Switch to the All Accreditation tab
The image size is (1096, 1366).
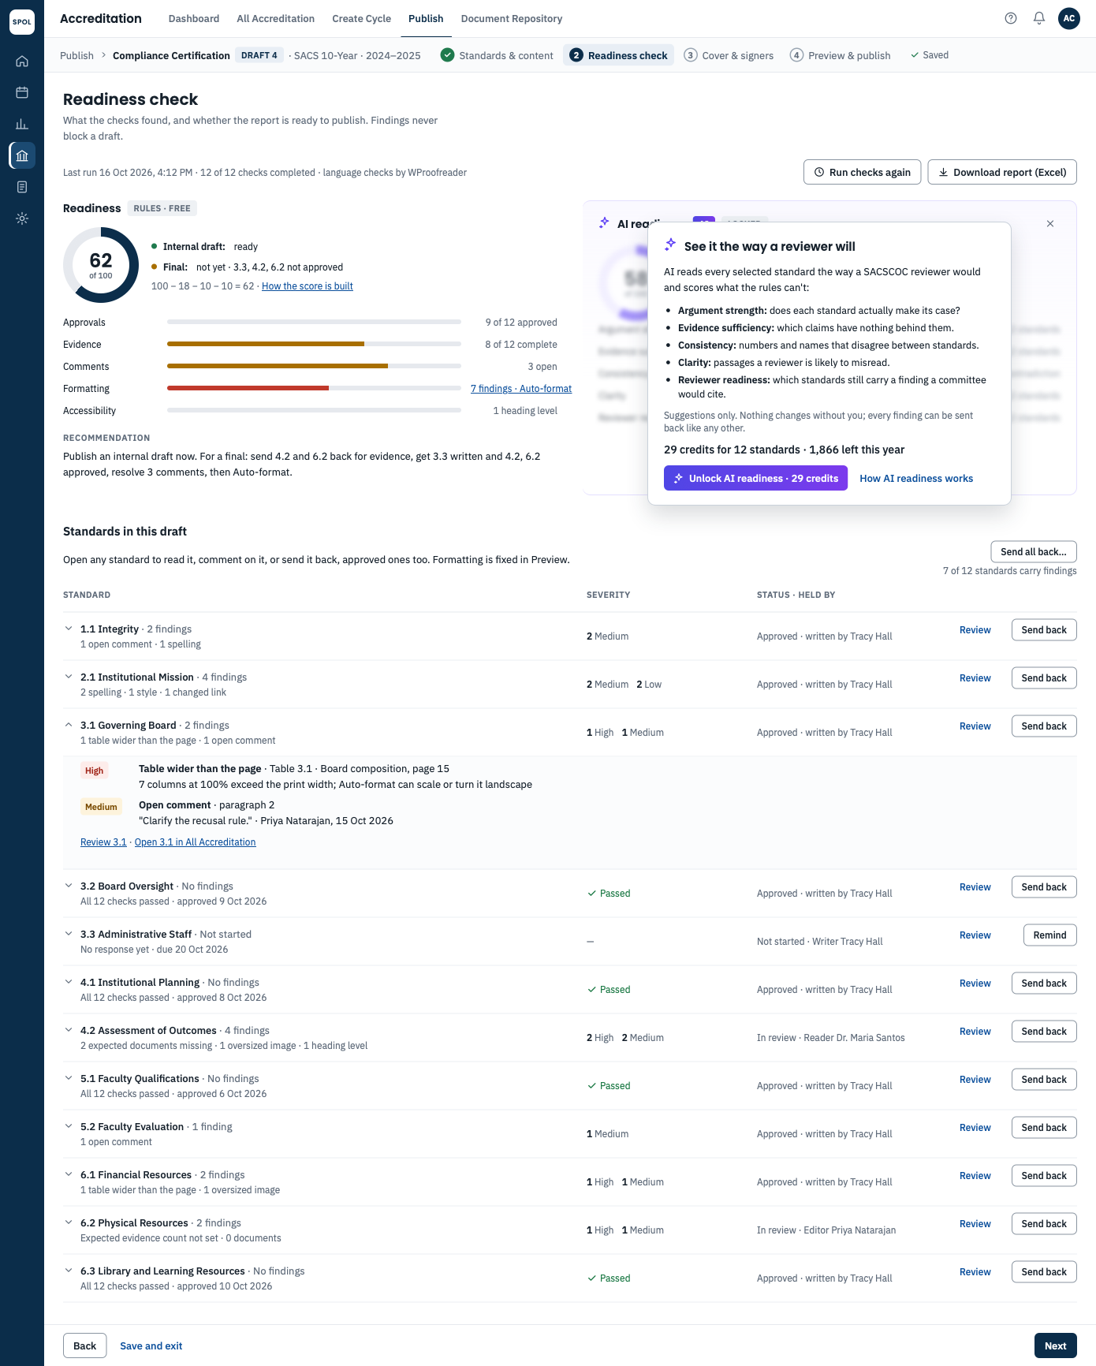tap(276, 18)
